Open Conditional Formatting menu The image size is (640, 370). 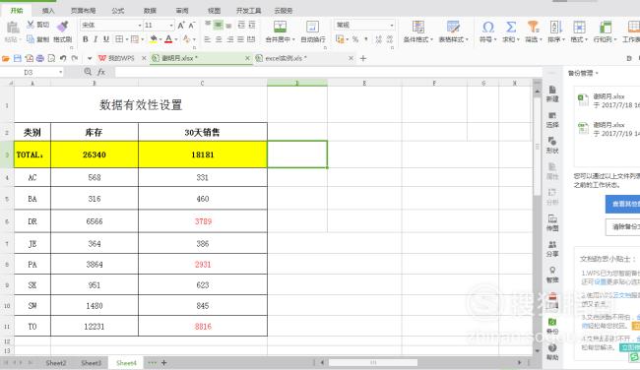pyautogui.click(x=418, y=31)
